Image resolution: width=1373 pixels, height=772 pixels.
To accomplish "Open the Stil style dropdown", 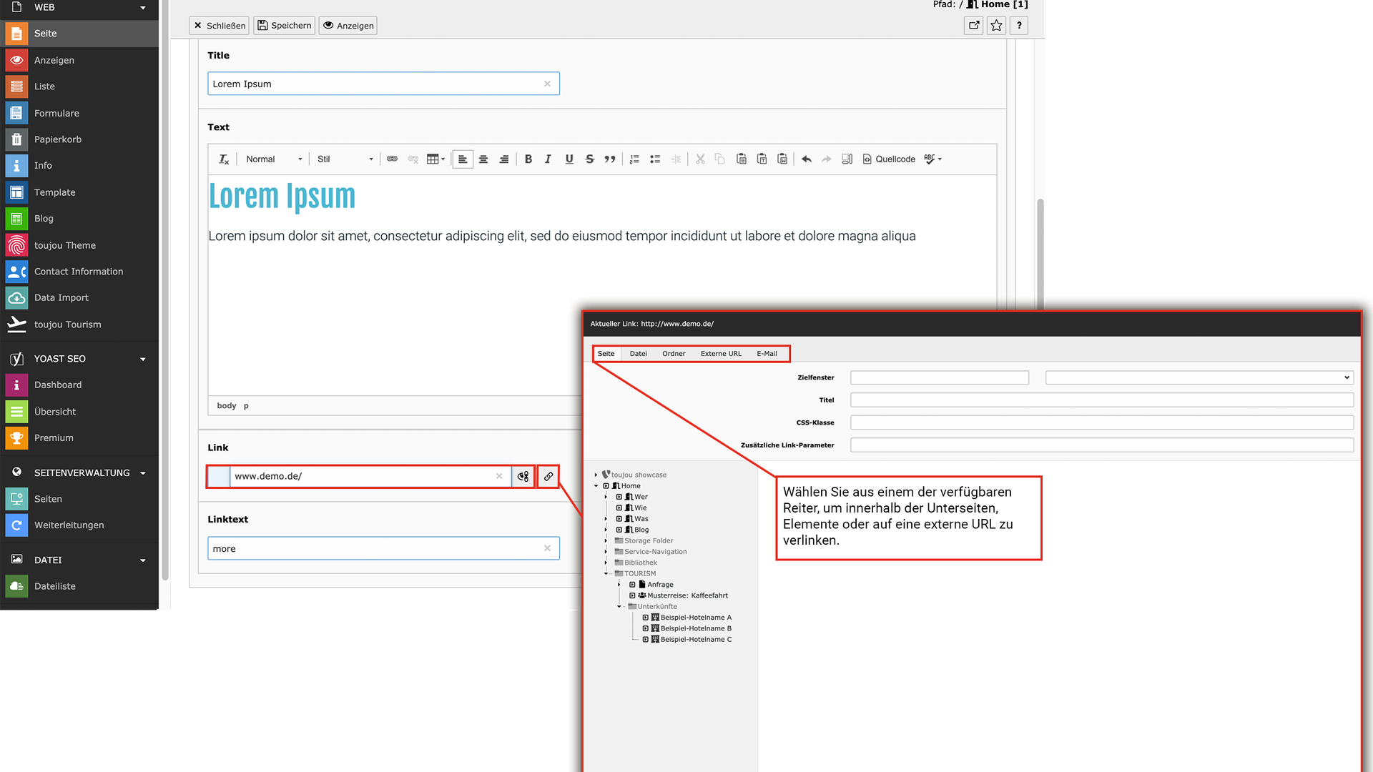I will point(345,159).
